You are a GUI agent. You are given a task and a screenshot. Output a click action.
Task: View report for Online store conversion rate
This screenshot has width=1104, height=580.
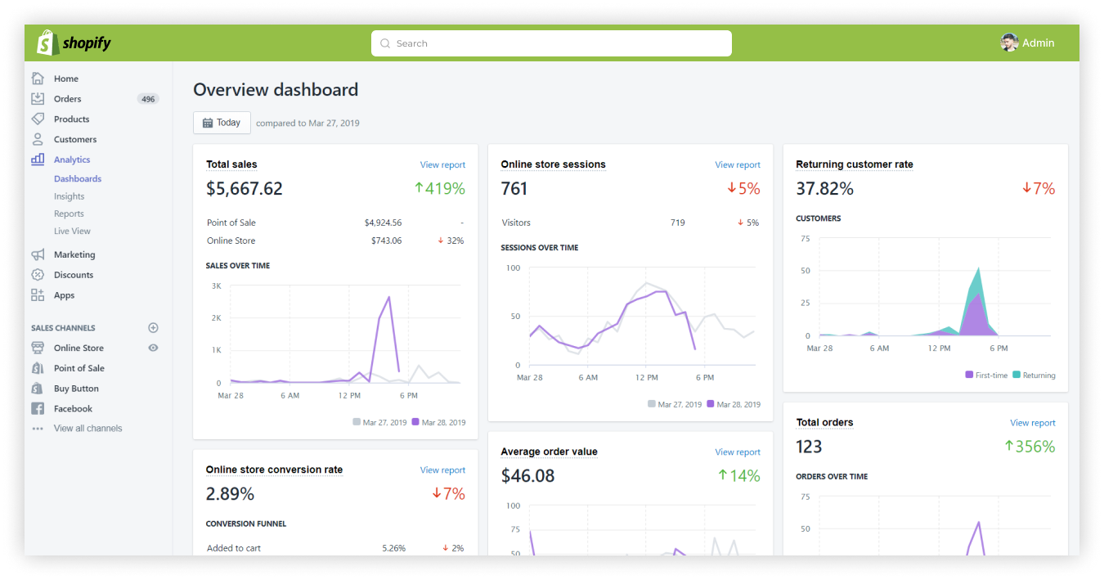(x=442, y=470)
